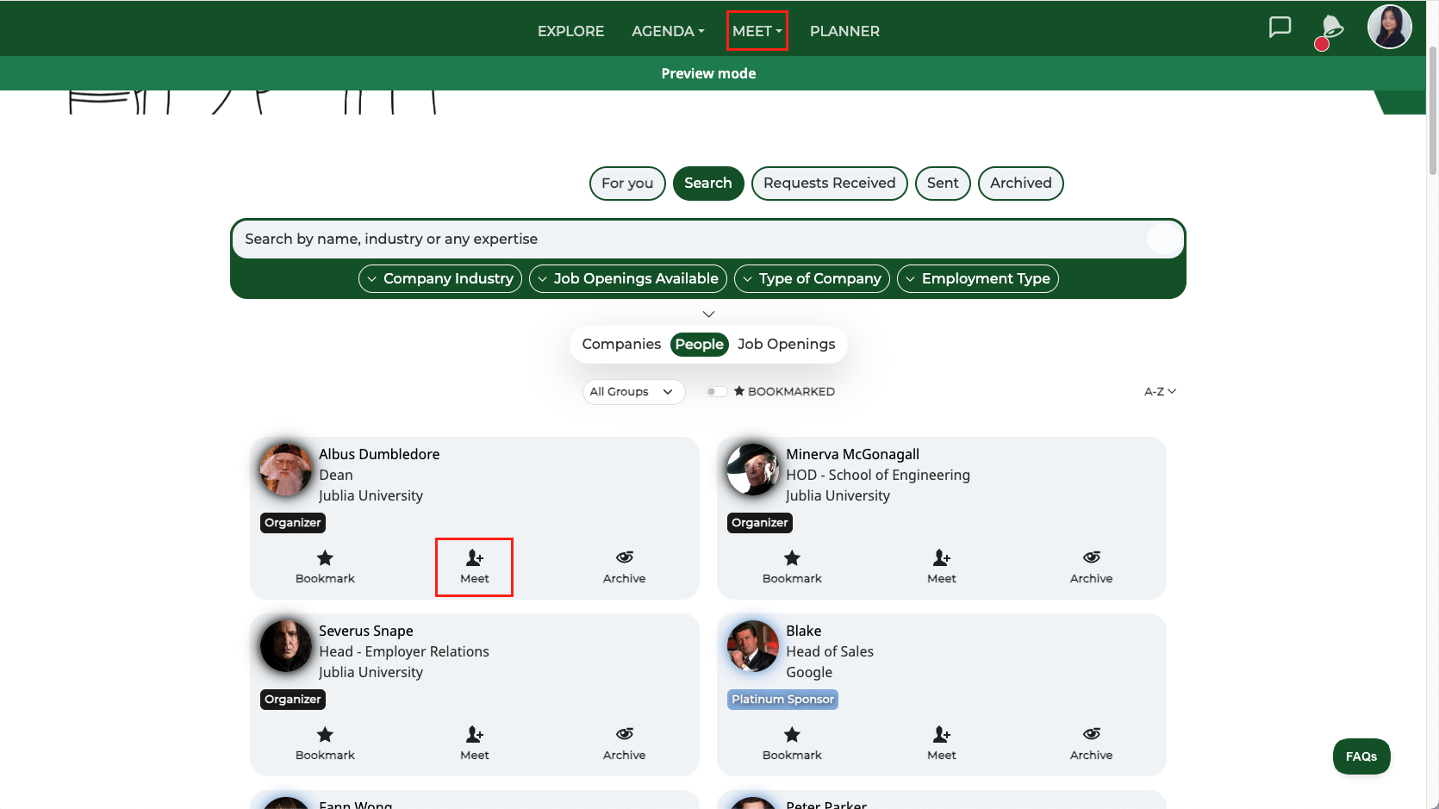The width and height of the screenshot is (1439, 809).
Task: Click 'Head of Sales' text
Action: click(x=830, y=651)
